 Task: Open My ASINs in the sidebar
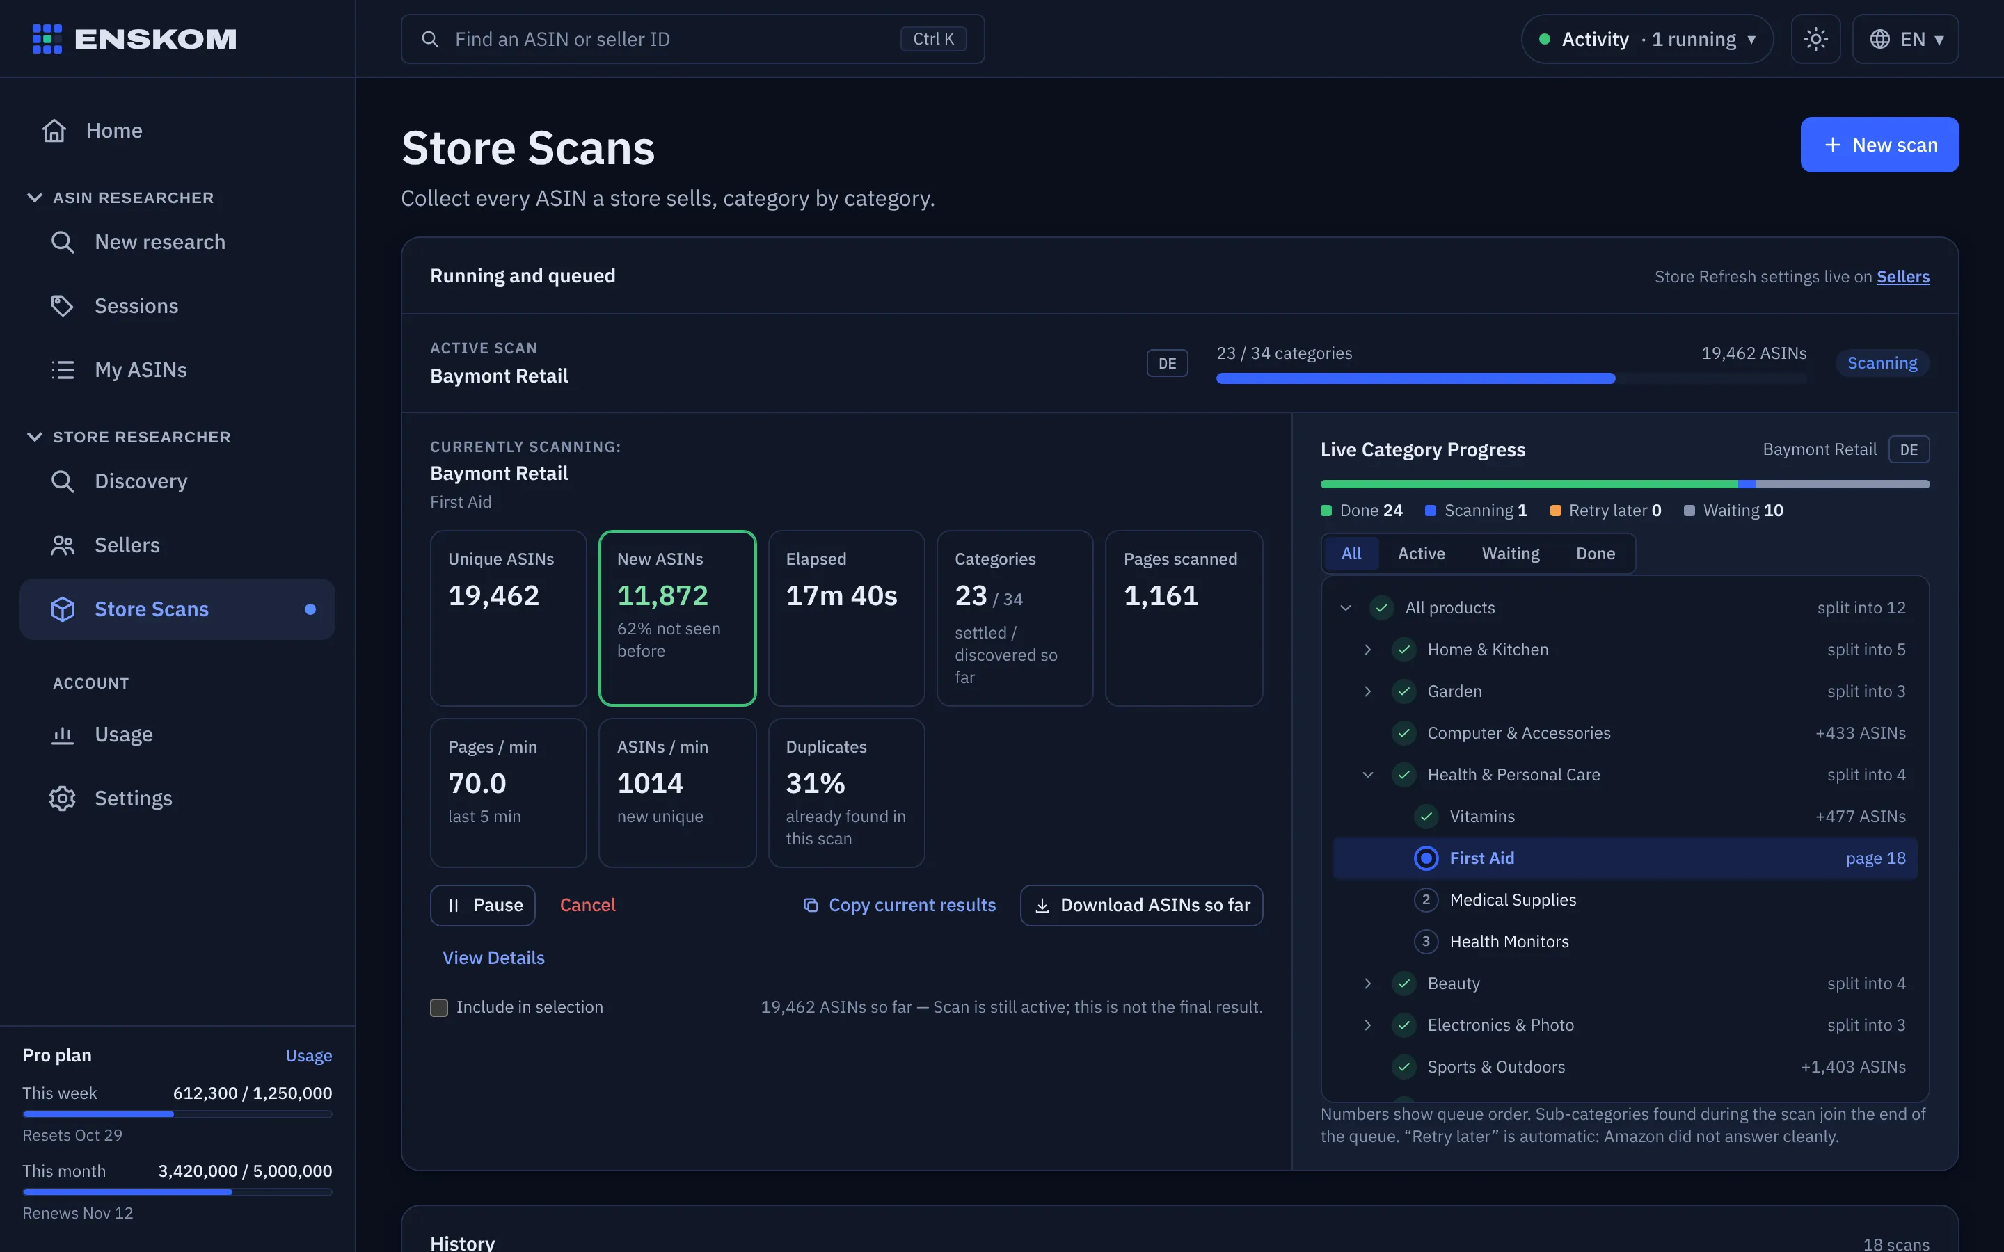point(177,369)
